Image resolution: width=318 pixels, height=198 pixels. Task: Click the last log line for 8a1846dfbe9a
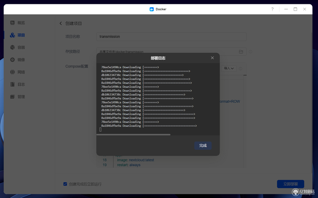tap(149, 126)
